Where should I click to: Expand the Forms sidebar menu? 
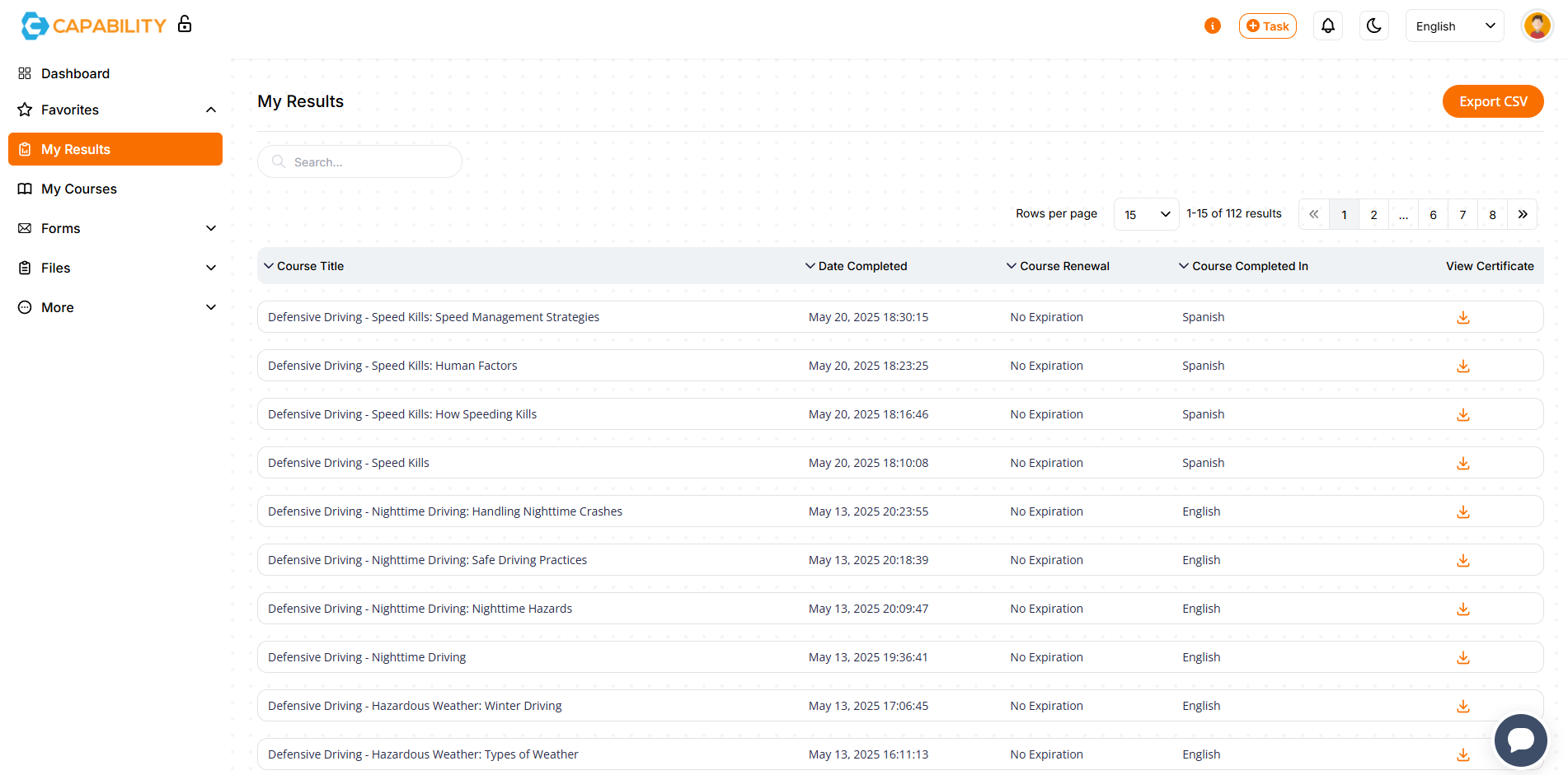tap(211, 228)
